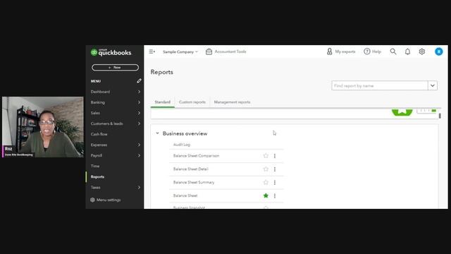Toggle the hamburger navigation menu icon
This screenshot has height=254, width=451.
click(x=152, y=52)
